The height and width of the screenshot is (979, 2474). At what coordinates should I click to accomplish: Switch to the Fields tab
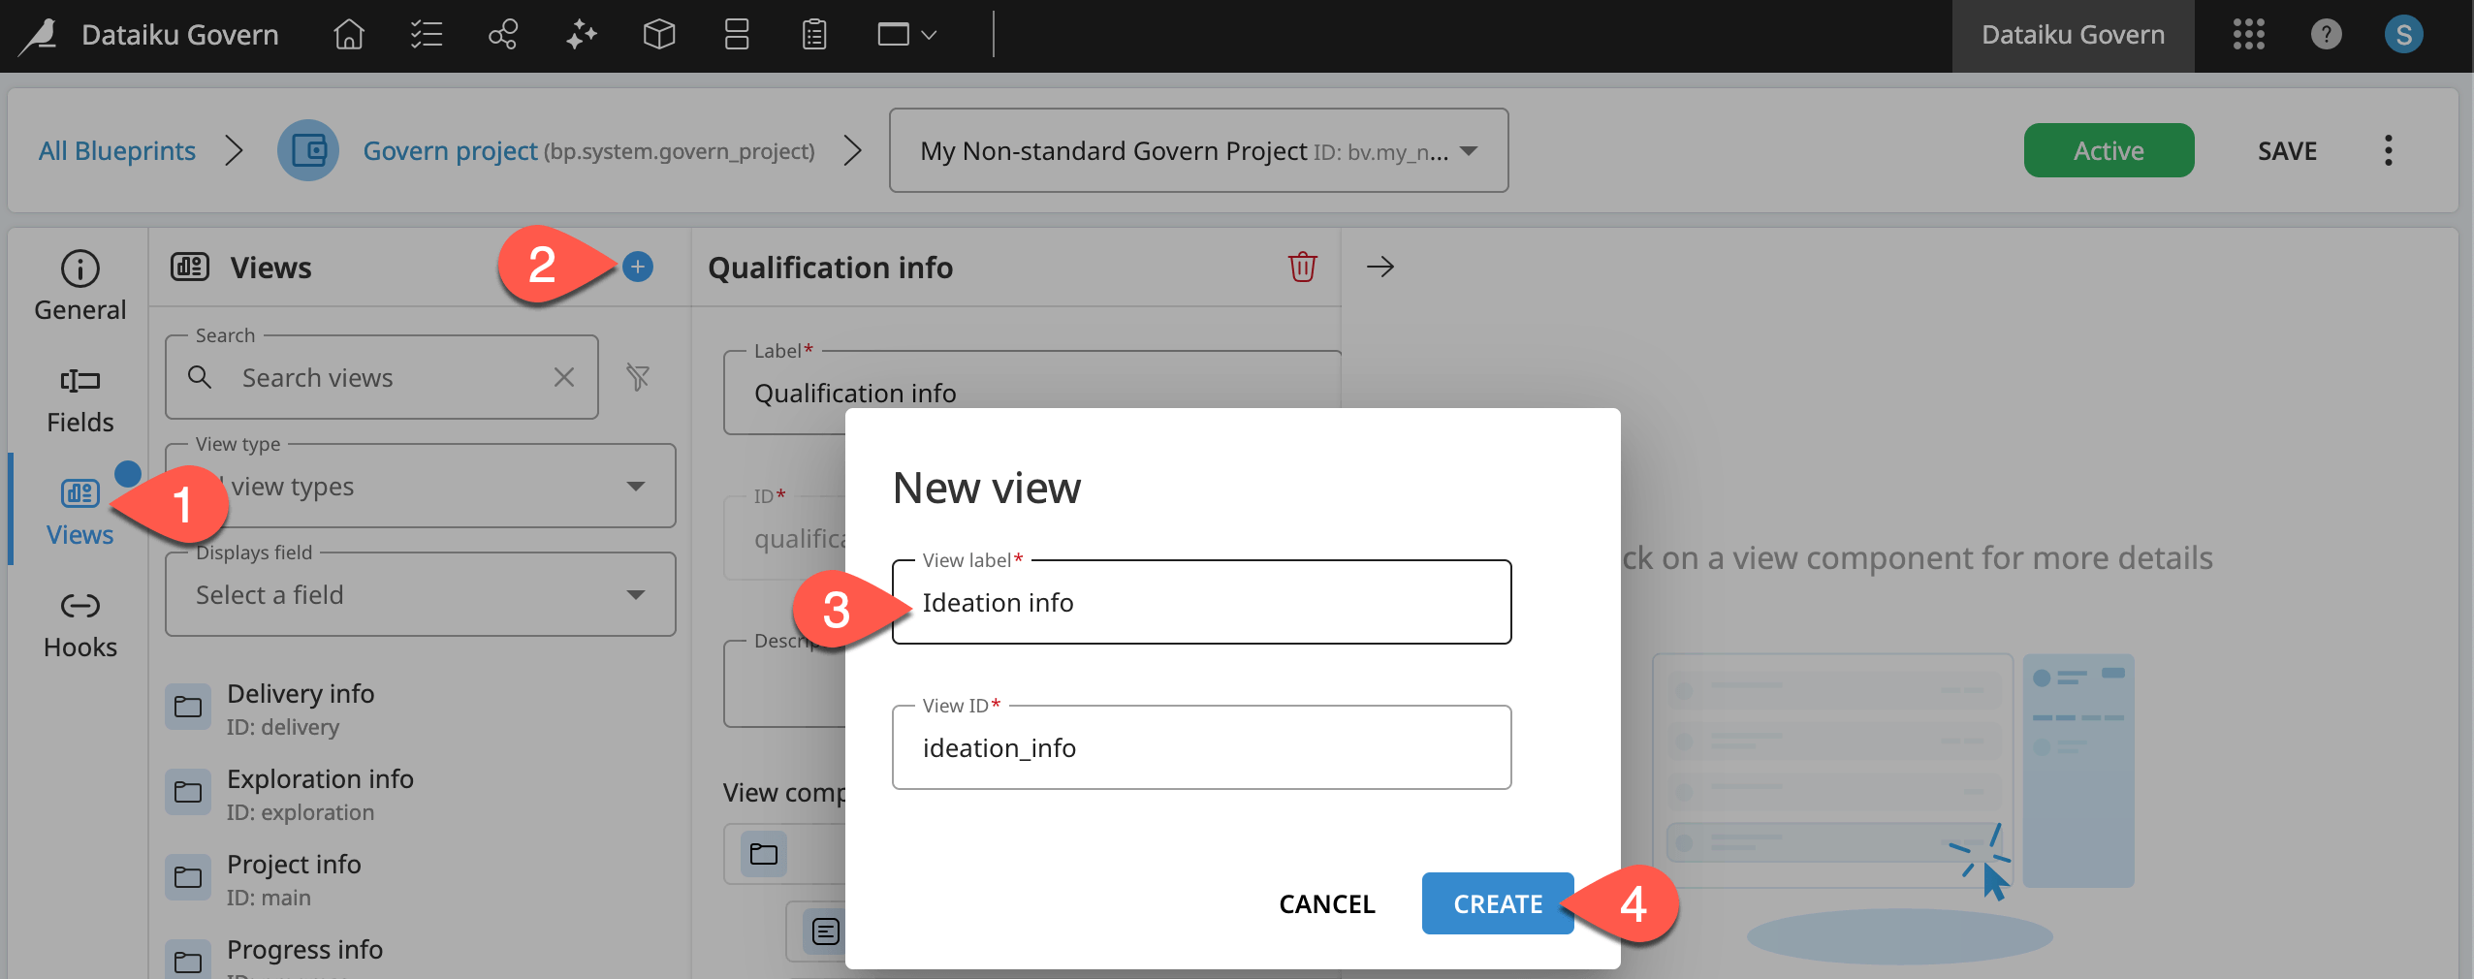coord(80,399)
